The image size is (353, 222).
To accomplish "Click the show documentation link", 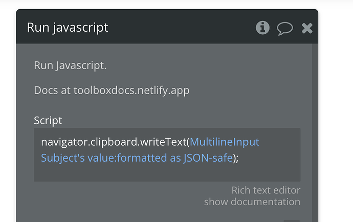I will tap(252, 202).
